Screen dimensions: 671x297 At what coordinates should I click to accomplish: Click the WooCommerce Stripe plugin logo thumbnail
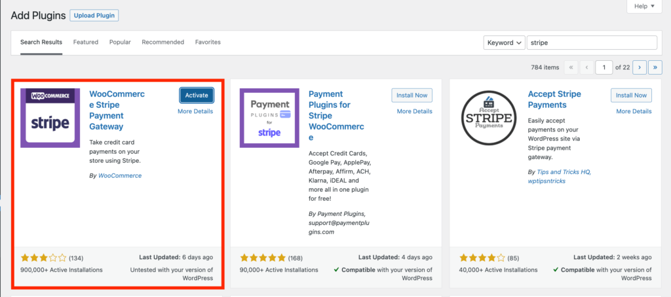coord(50,118)
